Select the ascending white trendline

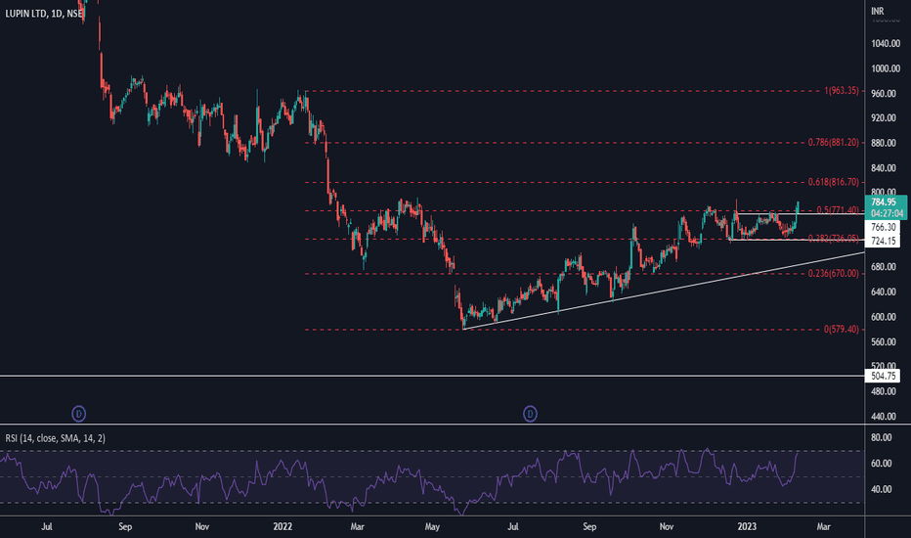(664, 291)
